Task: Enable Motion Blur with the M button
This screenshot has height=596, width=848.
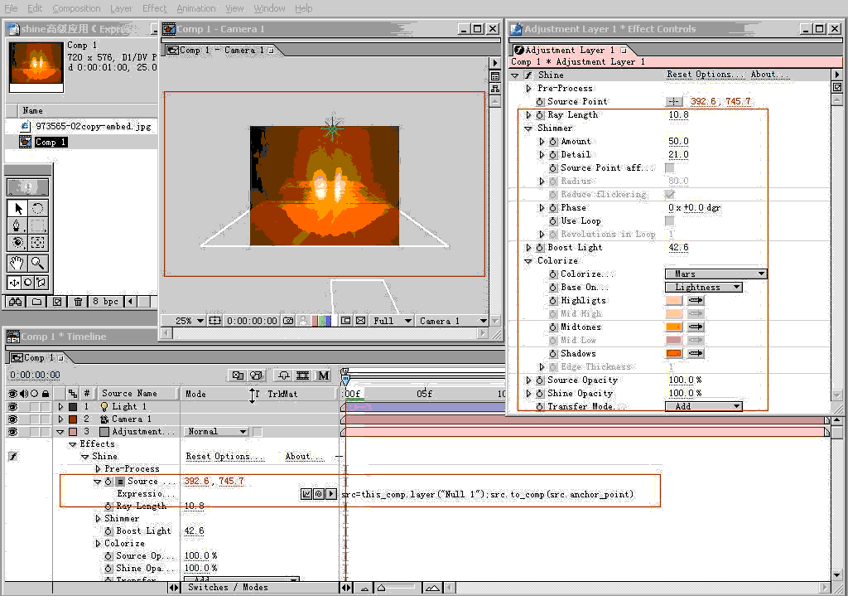Action: (324, 376)
